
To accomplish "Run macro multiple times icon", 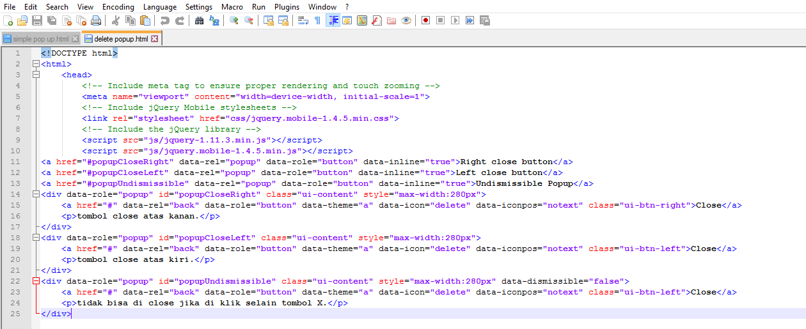I will [470, 20].
